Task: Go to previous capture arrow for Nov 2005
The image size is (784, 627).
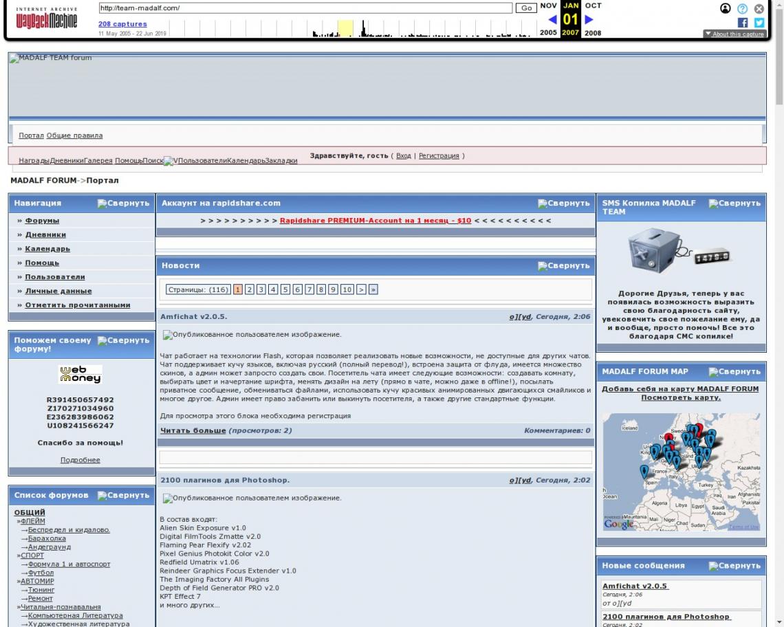Action: tap(552, 19)
